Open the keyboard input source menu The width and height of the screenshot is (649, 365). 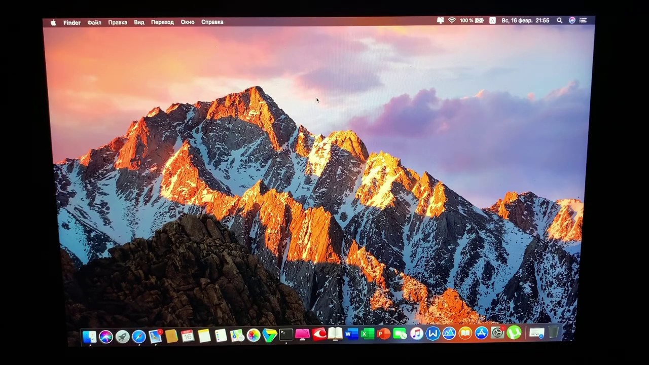coord(492,21)
